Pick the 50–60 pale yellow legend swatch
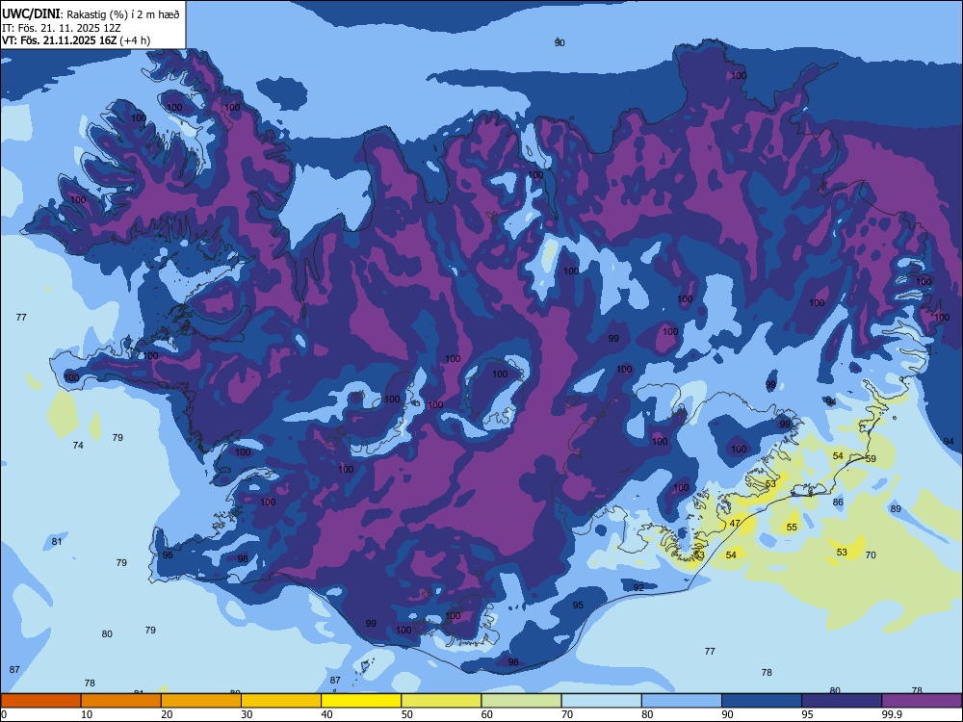Image resolution: width=963 pixels, height=722 pixels. pyautogui.click(x=441, y=701)
